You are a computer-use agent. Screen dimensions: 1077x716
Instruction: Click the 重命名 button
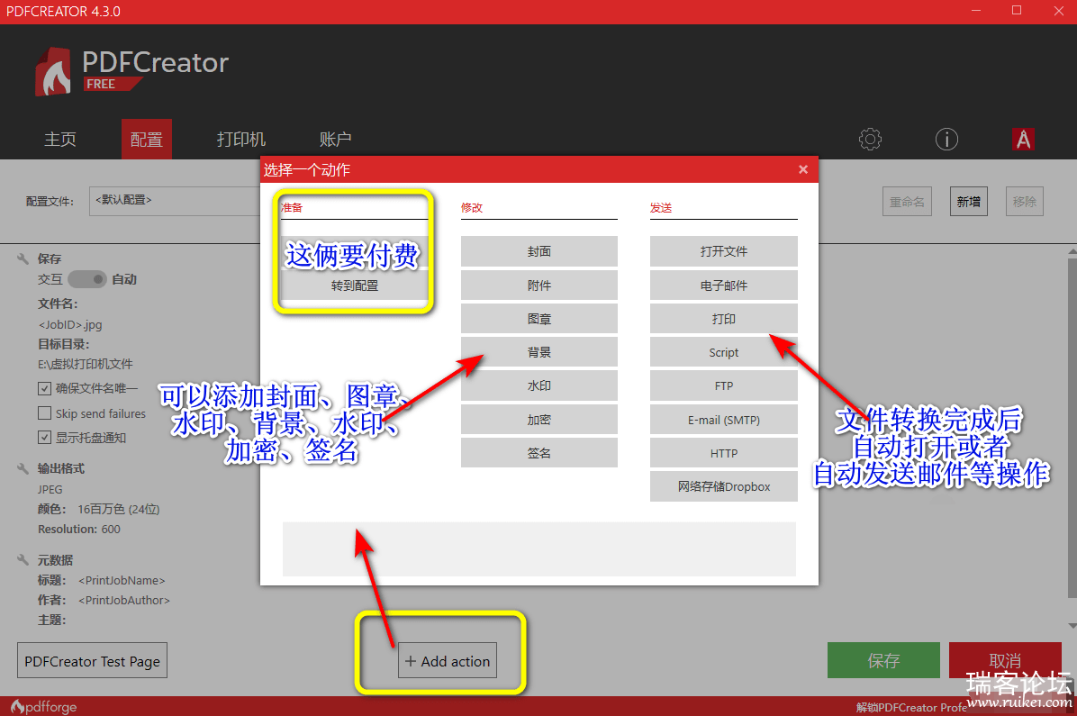(x=907, y=202)
